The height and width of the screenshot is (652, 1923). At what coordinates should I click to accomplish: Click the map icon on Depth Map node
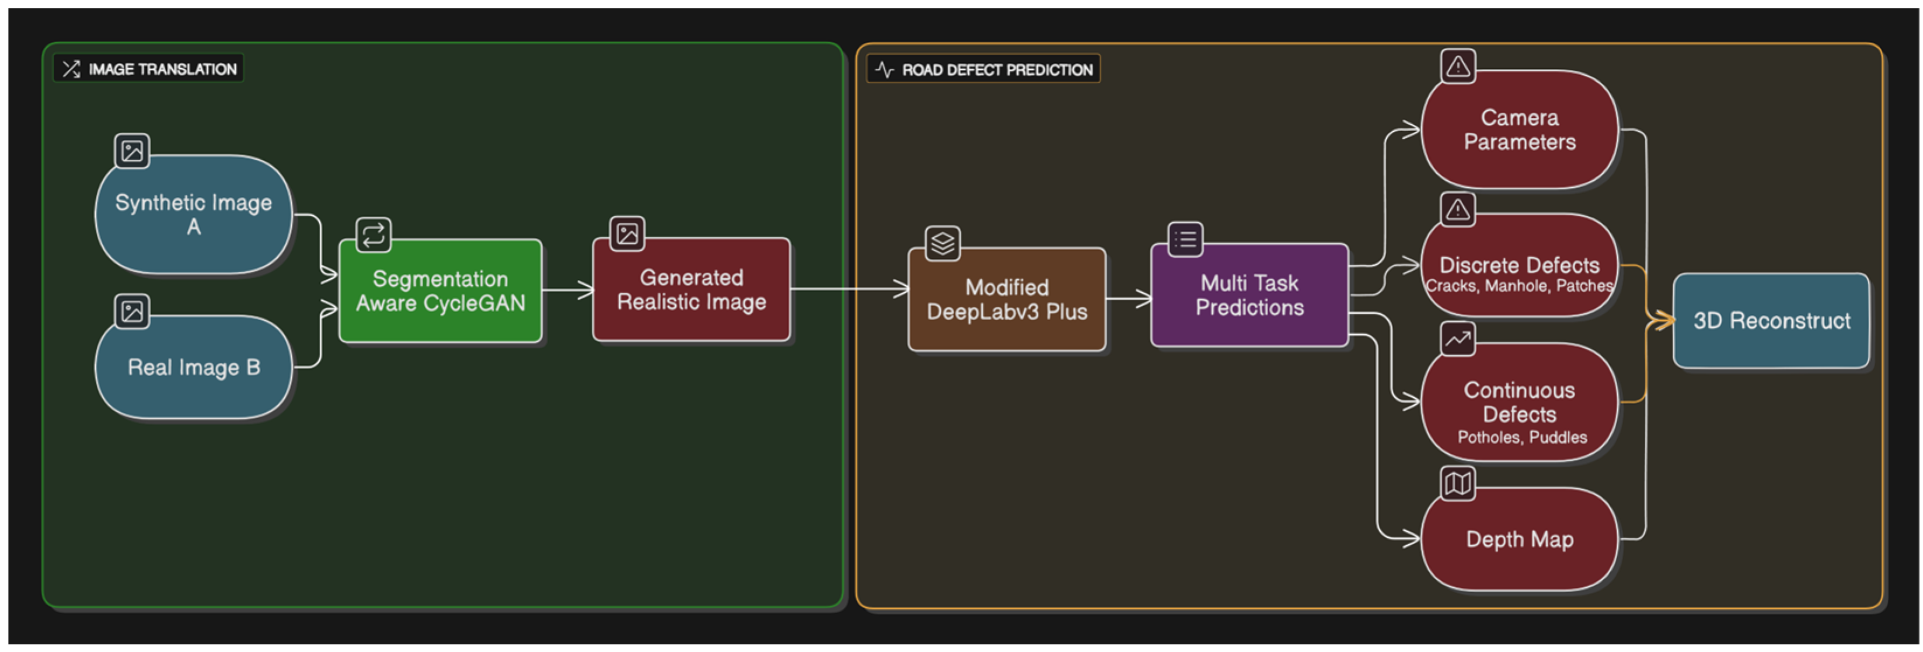1458,483
